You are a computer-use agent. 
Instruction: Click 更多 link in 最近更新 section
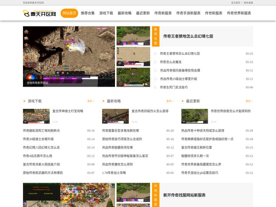(249, 101)
